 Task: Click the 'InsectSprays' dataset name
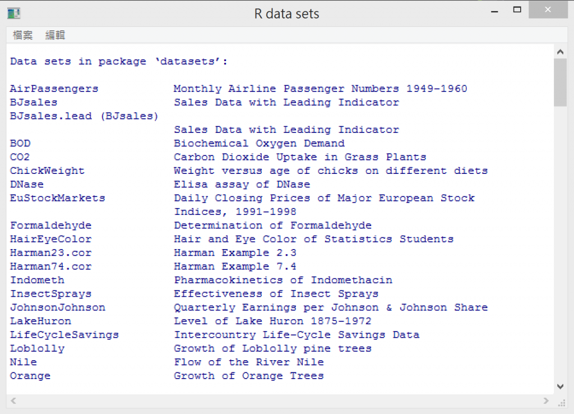pos(51,294)
